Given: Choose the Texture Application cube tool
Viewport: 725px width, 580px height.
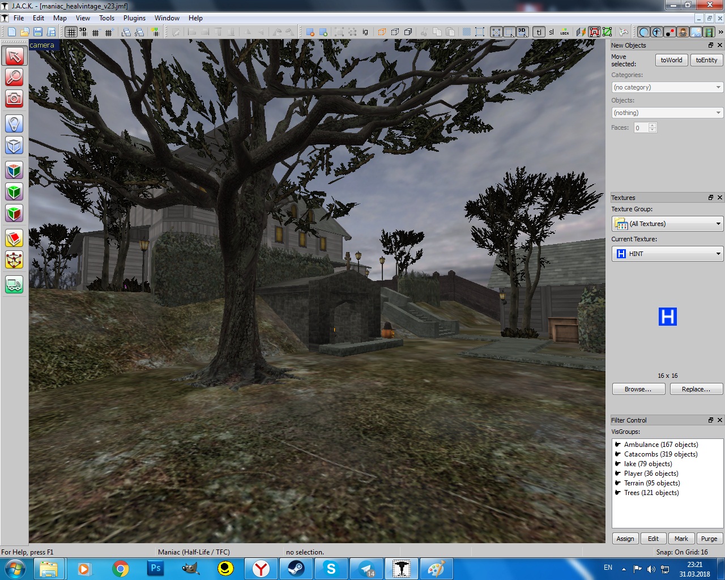Looking at the screenshot, I should (14, 170).
